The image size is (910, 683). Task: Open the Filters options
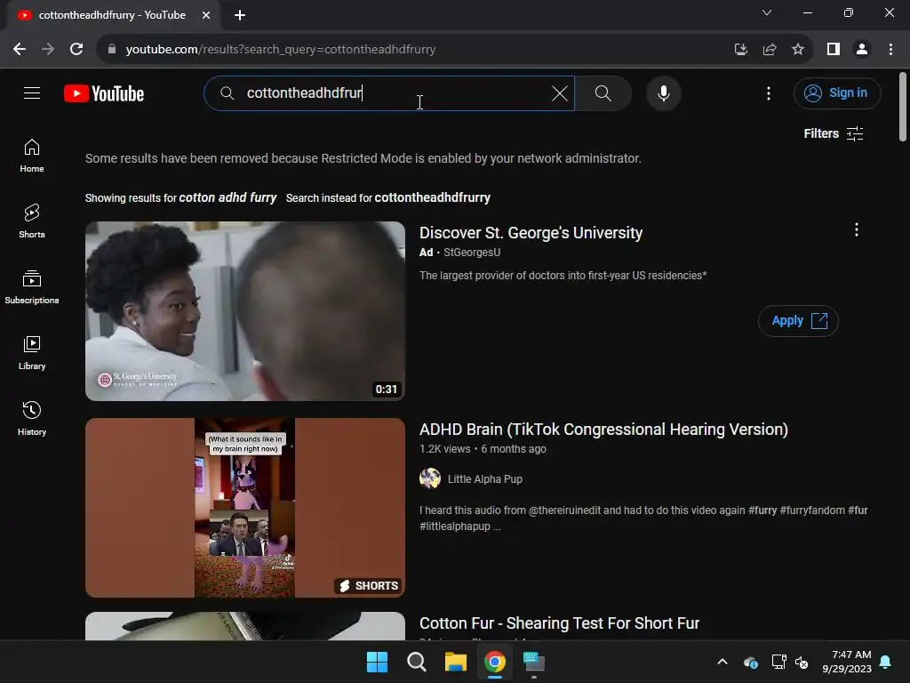point(834,133)
